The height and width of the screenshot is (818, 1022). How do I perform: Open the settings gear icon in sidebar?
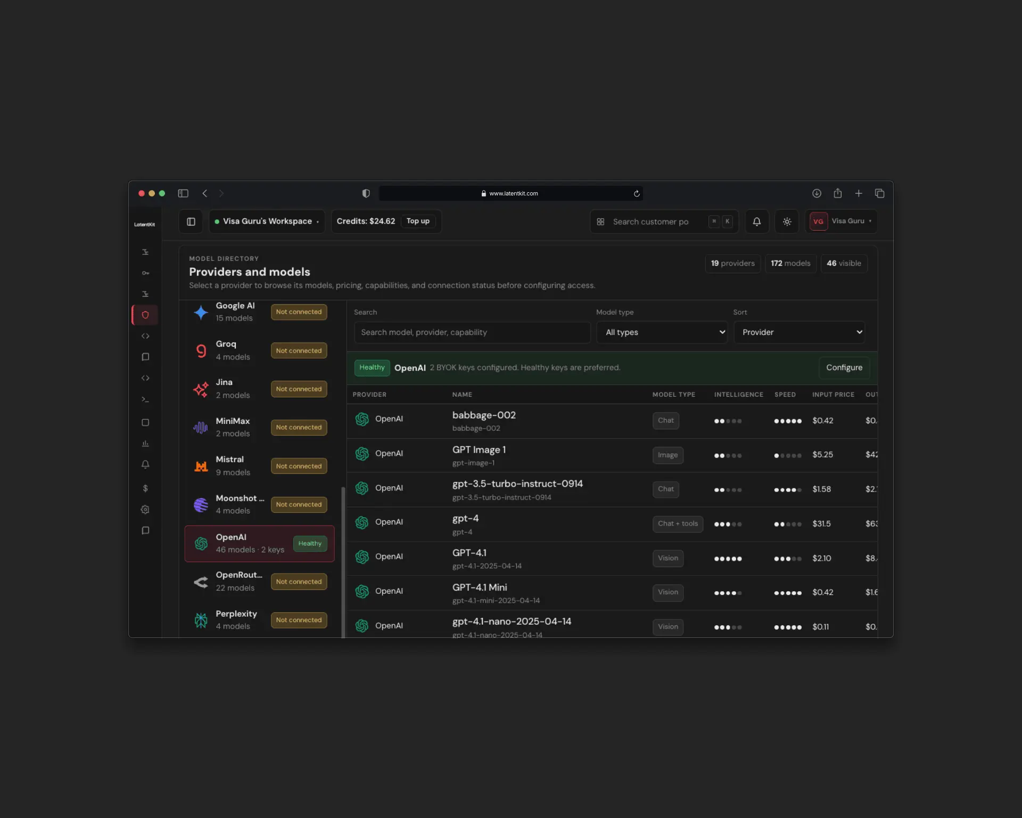pyautogui.click(x=145, y=510)
